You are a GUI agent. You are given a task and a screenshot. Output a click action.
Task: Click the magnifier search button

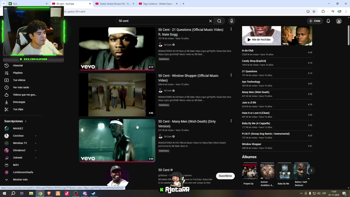219,21
